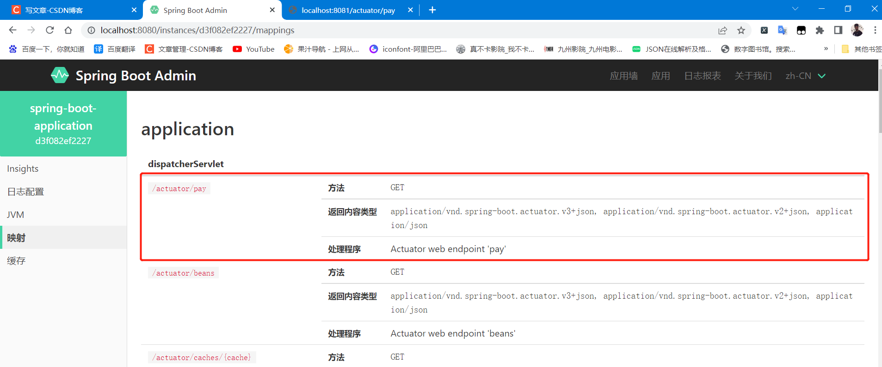Viewport: 882px width, 367px height.
Task: Open 日志配置 in the sidebar
Action: tap(63, 192)
